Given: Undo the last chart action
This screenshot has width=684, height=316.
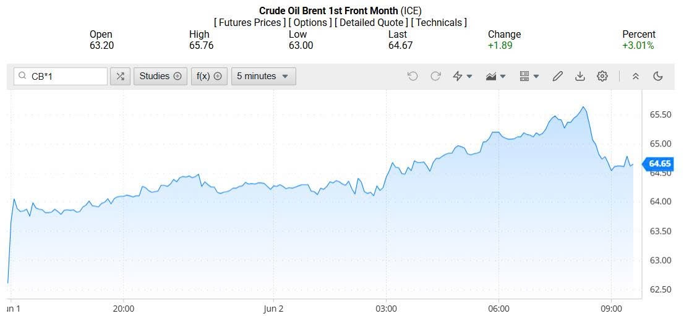Looking at the screenshot, I should [413, 76].
